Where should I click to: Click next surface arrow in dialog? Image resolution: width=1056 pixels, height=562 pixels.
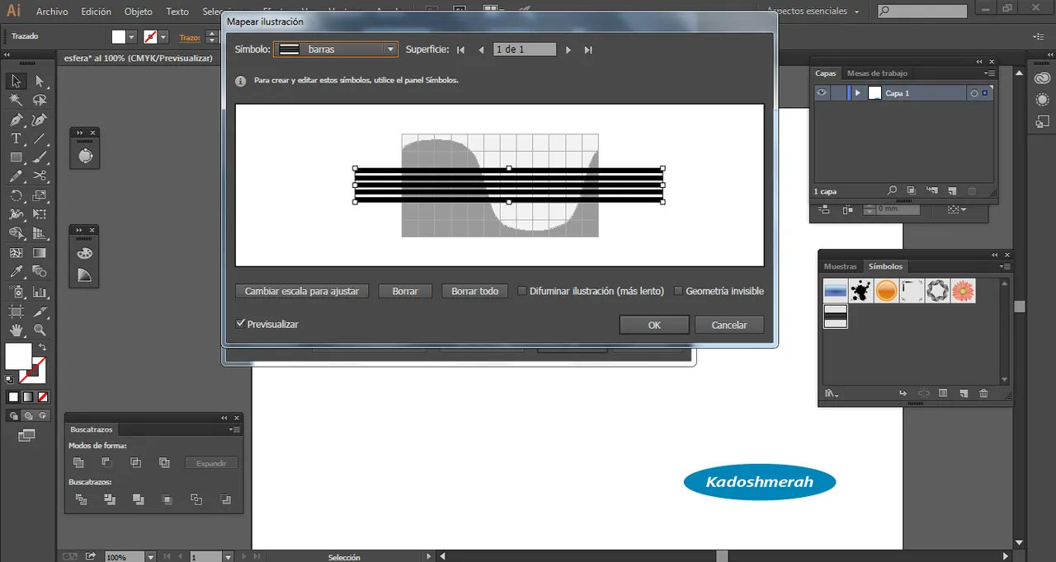pyautogui.click(x=568, y=50)
